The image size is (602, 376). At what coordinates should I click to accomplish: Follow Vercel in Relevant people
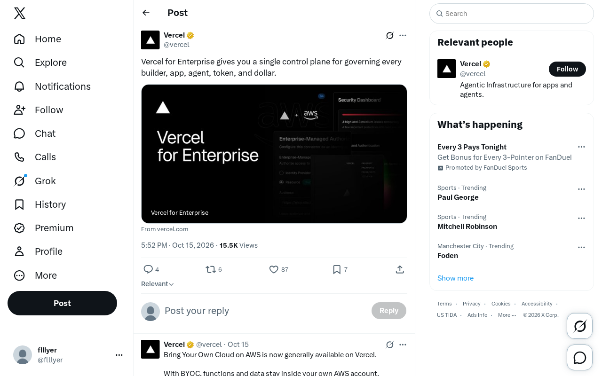pyautogui.click(x=567, y=69)
